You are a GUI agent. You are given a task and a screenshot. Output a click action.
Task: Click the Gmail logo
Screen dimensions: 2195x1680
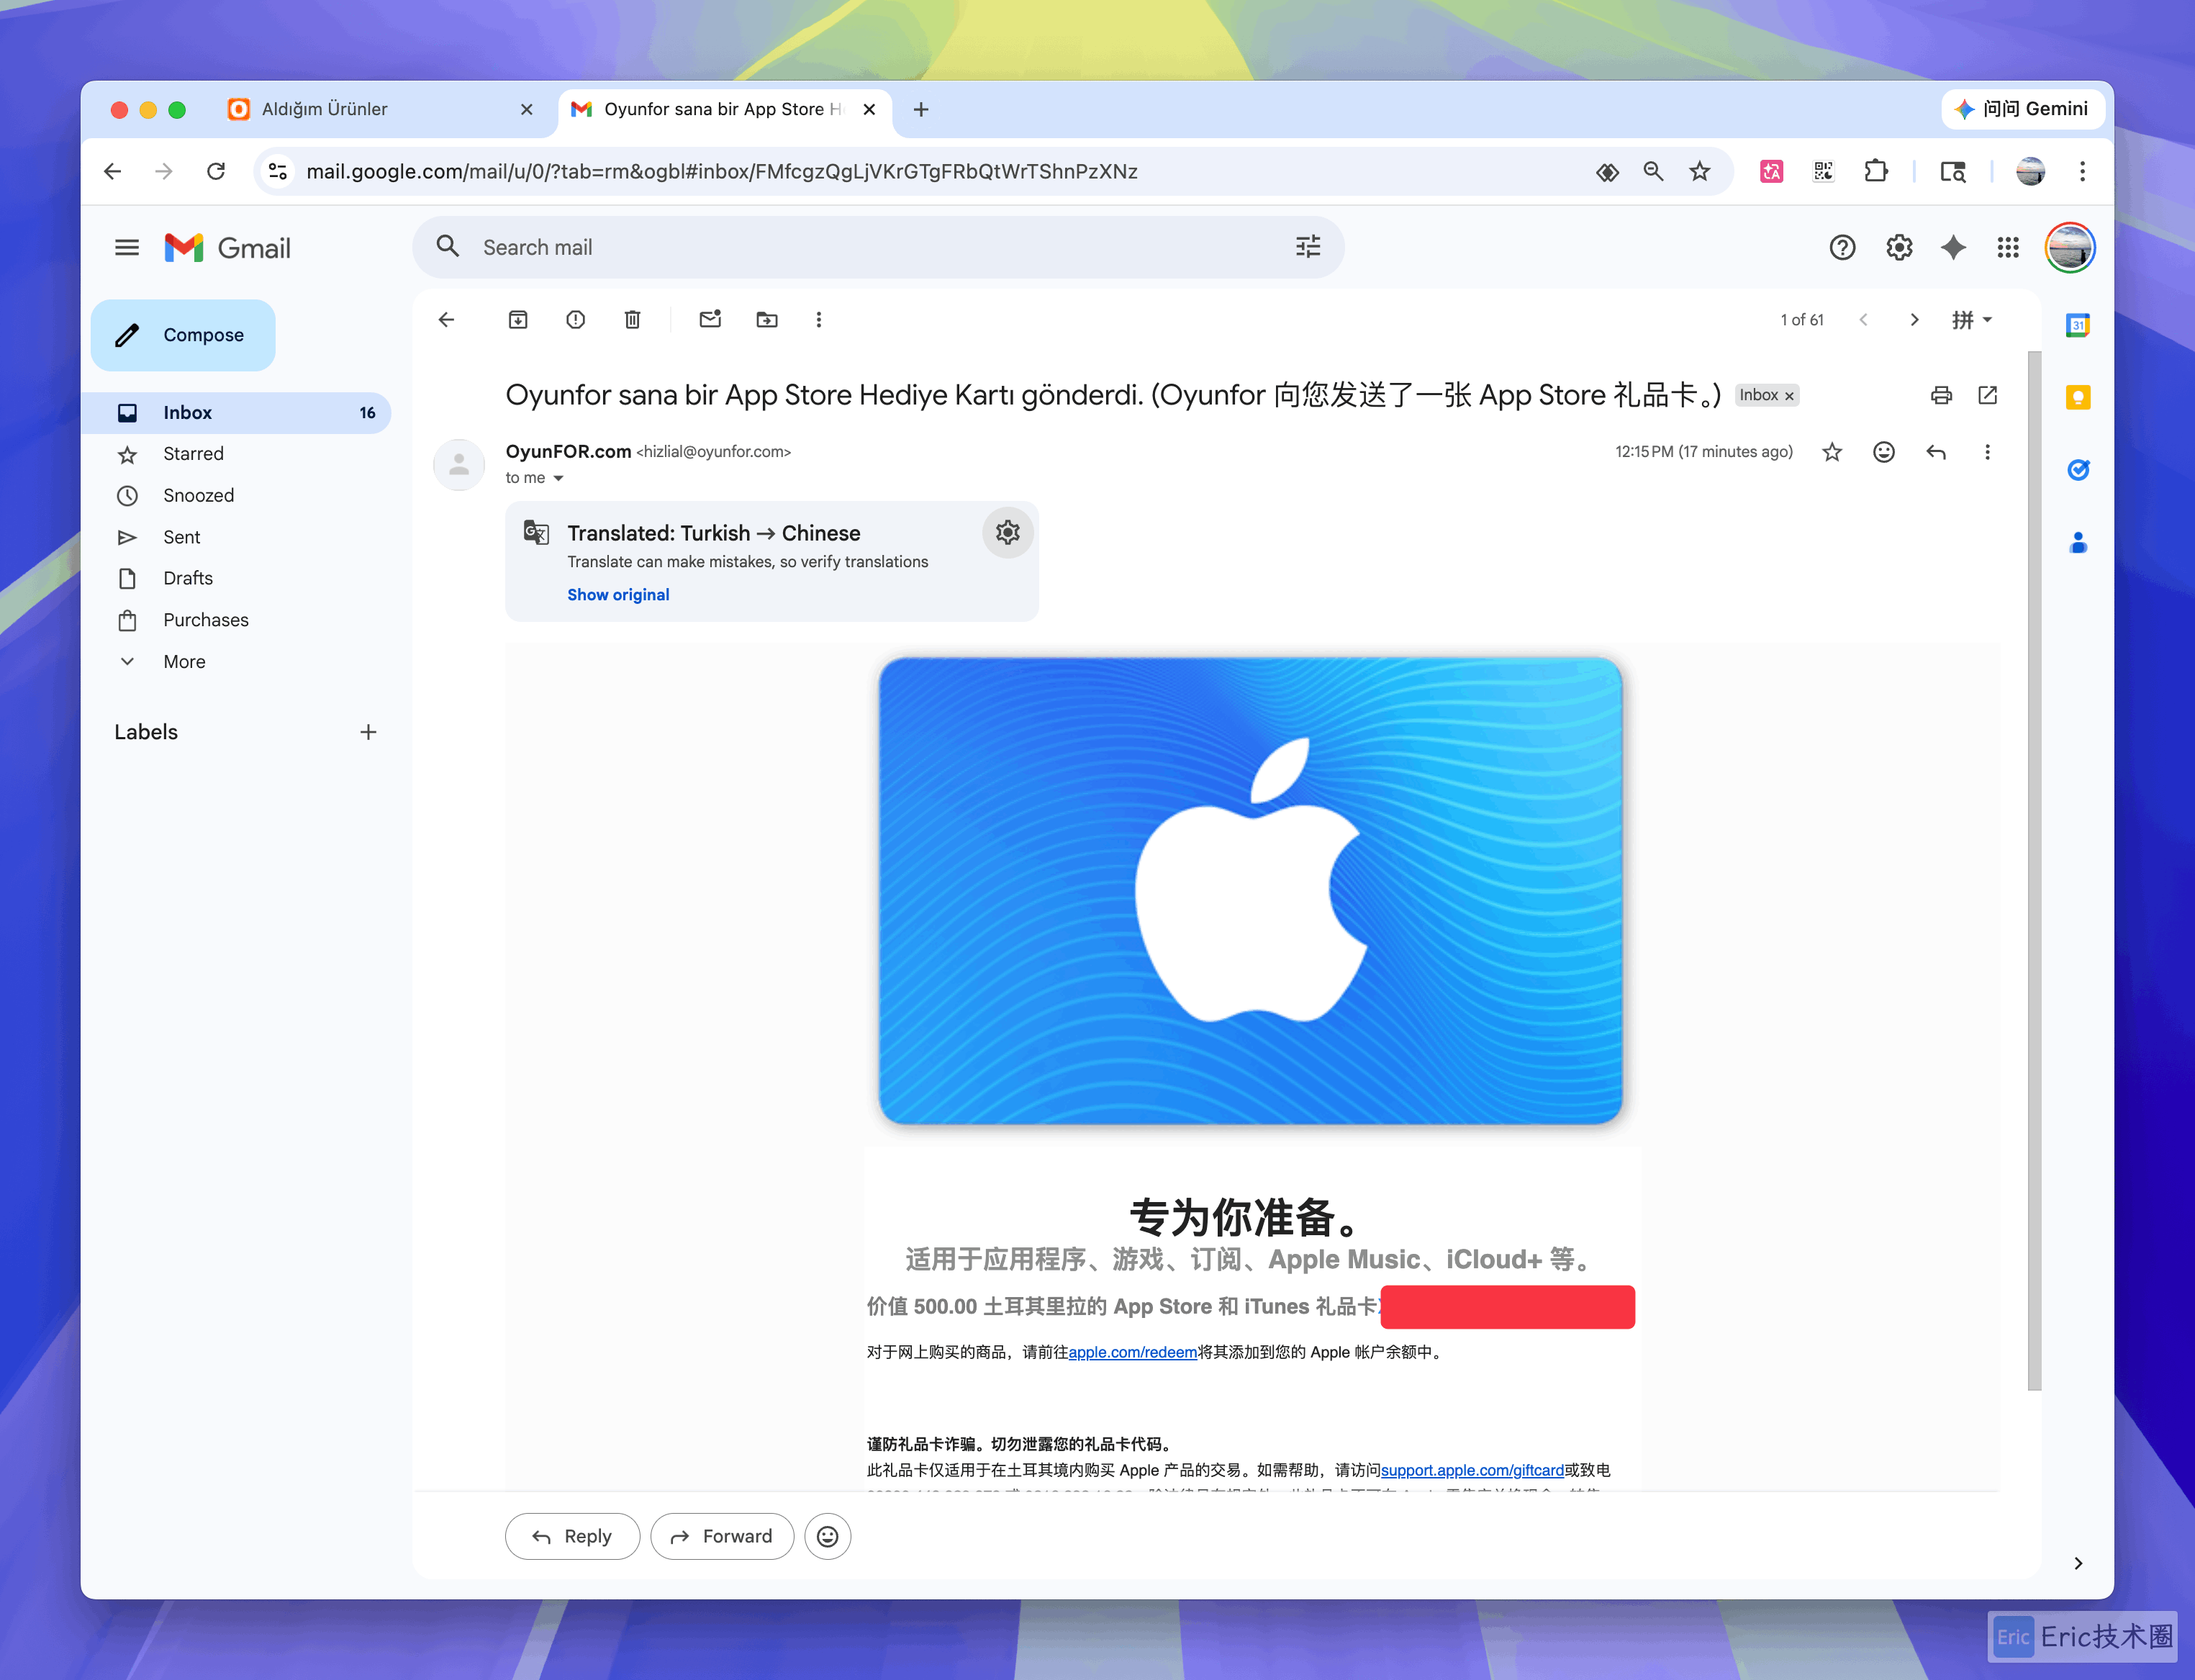228,248
